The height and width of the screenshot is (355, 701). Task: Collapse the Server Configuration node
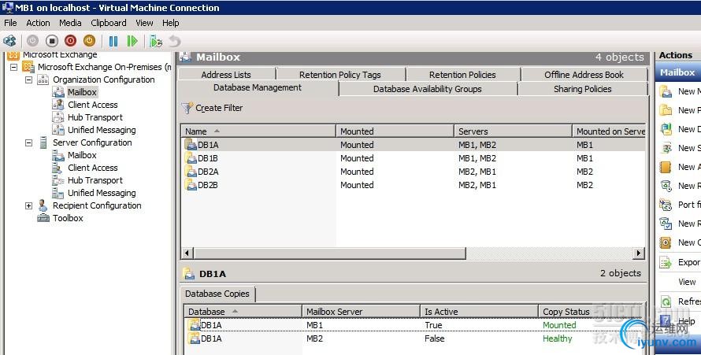click(28, 143)
